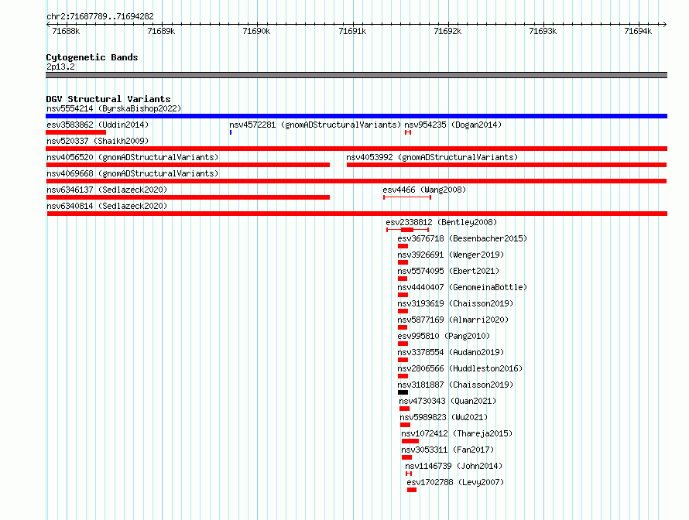Select the nsv4572281 (gnomADStructuralVariants) label

point(315,125)
